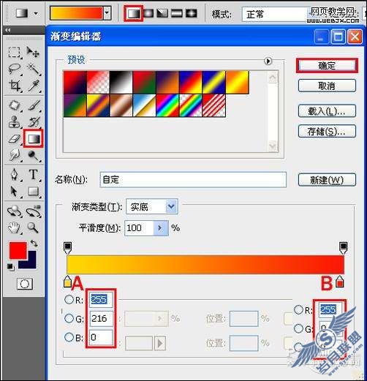Screen dimensions: 367x381
Task: Select the Lasso tool
Action: pos(14,69)
